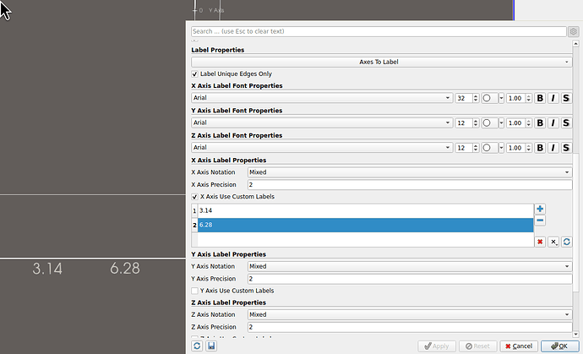The height and width of the screenshot is (354, 583).
Task: Disable X Axis Use Custom Labels
Action: pyautogui.click(x=194, y=197)
